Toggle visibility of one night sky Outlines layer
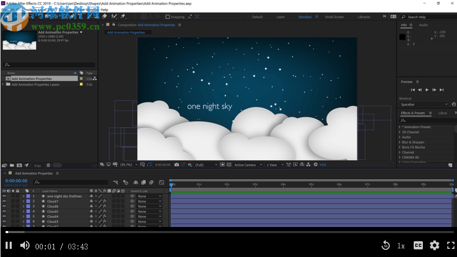This screenshot has height=257, width=457. coord(4,196)
